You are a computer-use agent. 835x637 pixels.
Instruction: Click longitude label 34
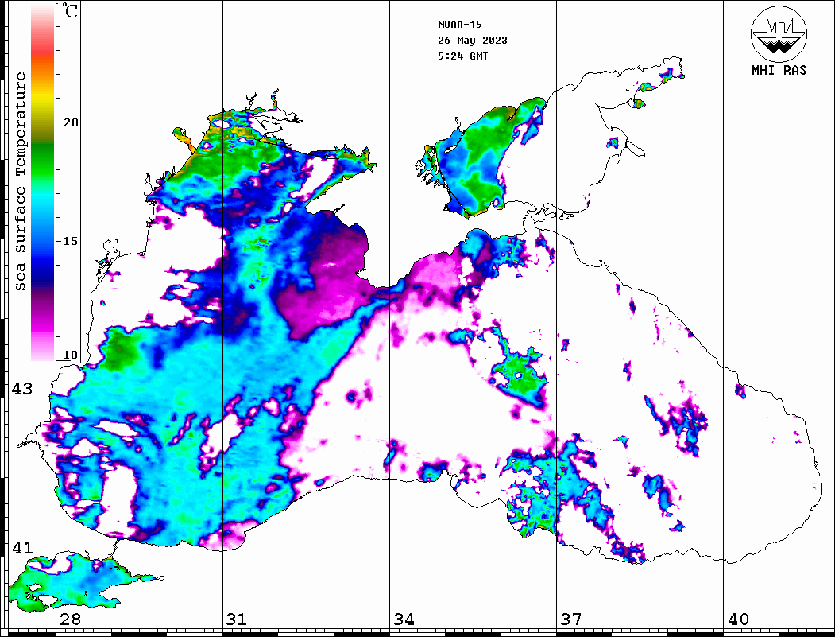[404, 619]
